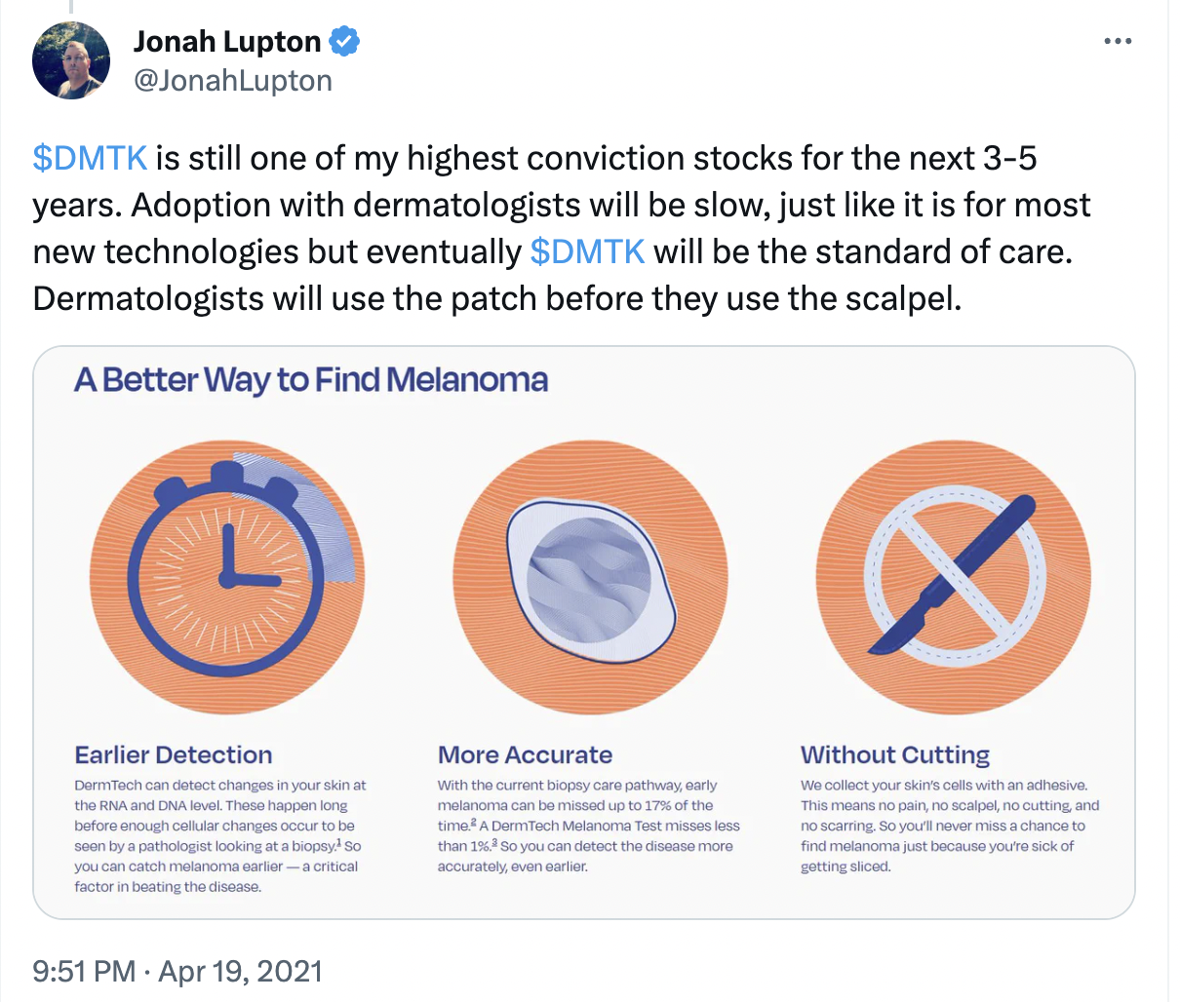Open the tweet's three-dot more menu
The height and width of the screenshot is (1002, 1180).
pos(1118,42)
